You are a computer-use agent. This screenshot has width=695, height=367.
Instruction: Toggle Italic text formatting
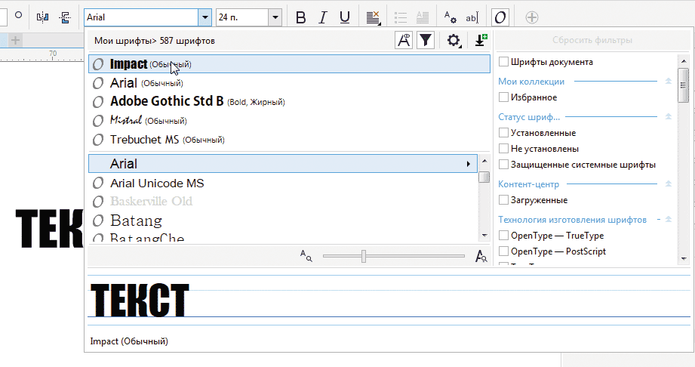click(323, 17)
